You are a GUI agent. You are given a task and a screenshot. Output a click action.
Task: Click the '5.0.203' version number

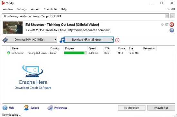tap(171, 9)
